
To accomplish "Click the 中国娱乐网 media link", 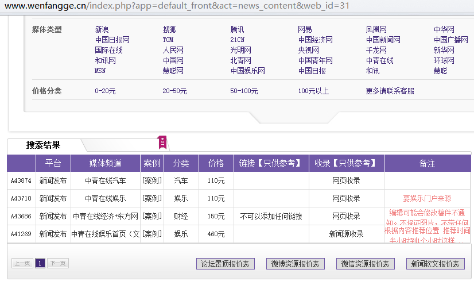I will tap(248, 71).
